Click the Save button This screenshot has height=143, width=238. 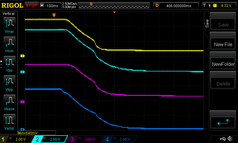[223, 24]
